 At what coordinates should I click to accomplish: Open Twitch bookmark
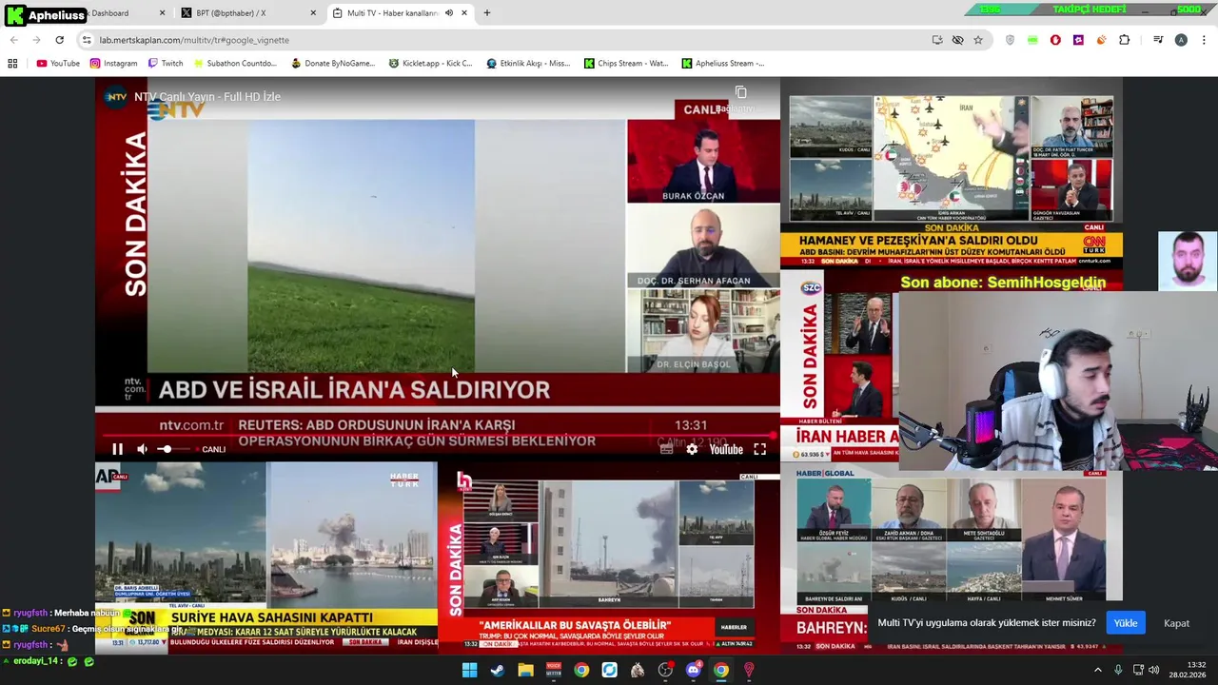[x=165, y=64]
